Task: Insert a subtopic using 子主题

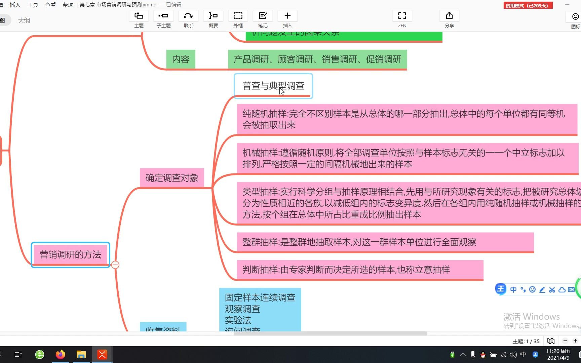Action: 163,19
